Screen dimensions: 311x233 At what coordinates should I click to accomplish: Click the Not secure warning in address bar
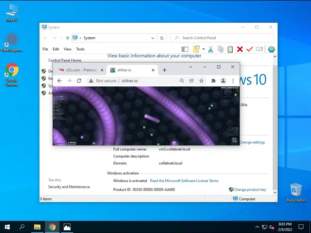103,81
